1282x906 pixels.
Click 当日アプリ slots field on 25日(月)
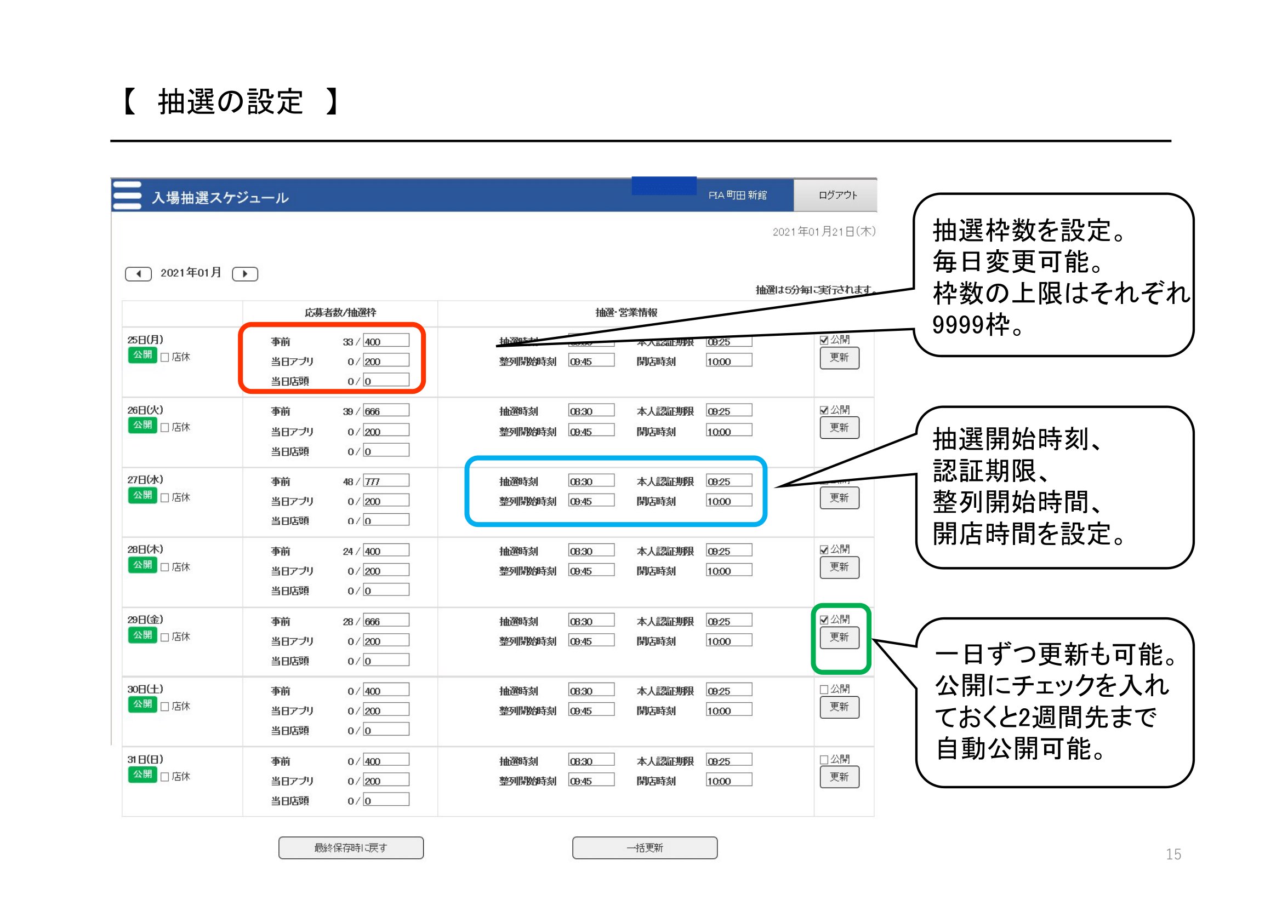click(386, 360)
